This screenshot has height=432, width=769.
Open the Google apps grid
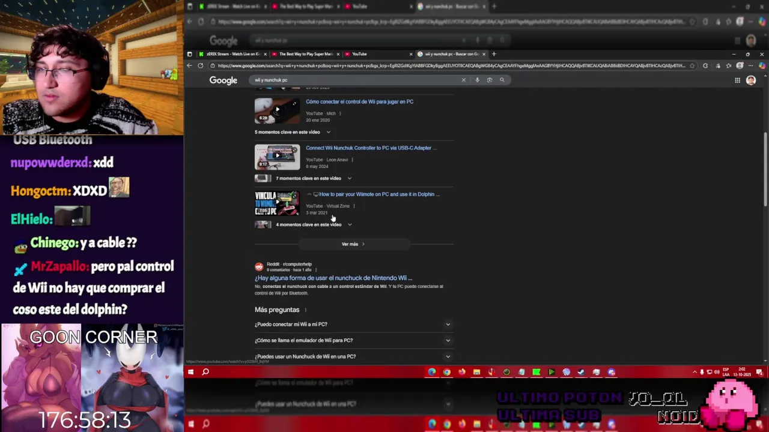coord(737,80)
